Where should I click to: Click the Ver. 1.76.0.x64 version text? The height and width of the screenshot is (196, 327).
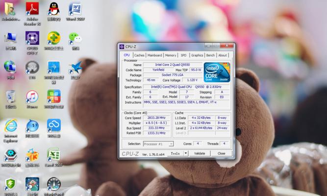click(x=153, y=154)
